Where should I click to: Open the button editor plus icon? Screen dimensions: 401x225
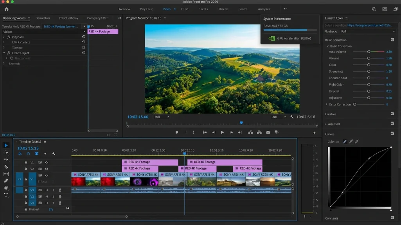point(314,133)
